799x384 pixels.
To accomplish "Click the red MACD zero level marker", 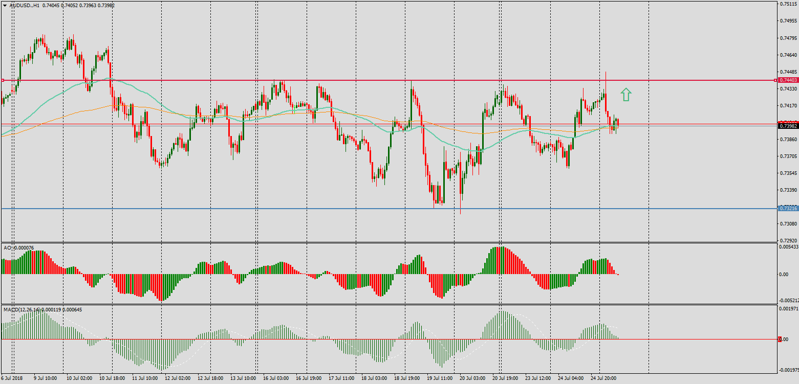I will [780, 340].
